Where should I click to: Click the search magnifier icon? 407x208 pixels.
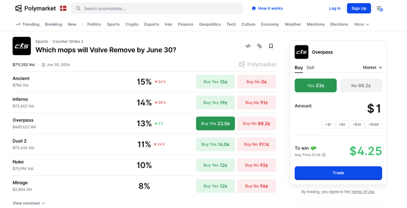(78, 8)
